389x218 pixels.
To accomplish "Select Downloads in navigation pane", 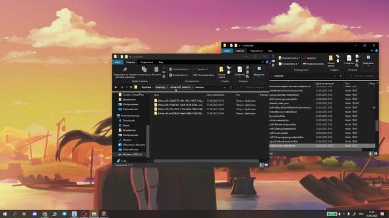I will coord(128,121).
